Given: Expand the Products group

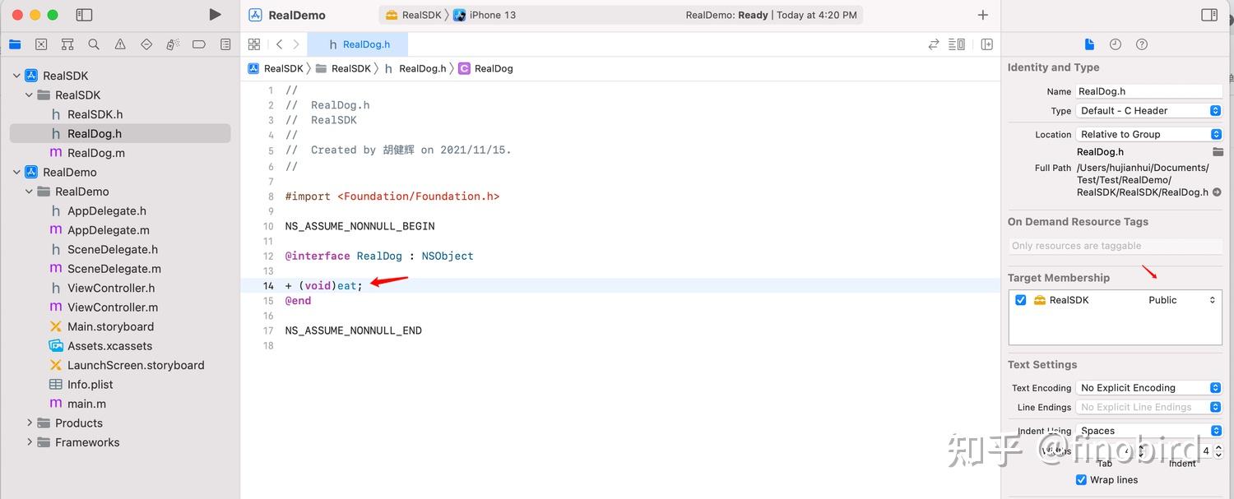Looking at the screenshot, I should pos(29,423).
